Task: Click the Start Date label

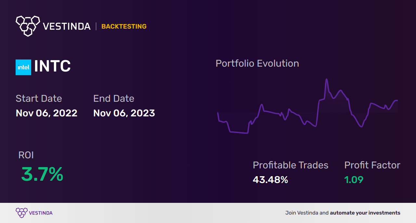Action: [x=39, y=98]
